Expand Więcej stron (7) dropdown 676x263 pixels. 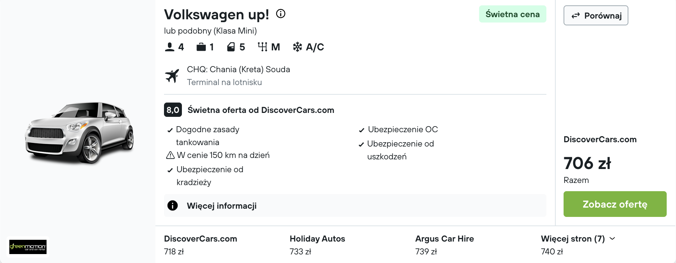tap(578, 239)
